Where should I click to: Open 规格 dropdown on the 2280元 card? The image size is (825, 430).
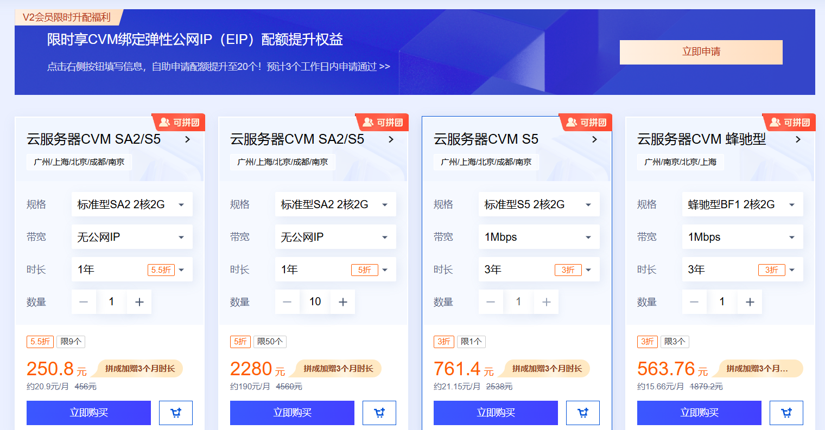pyautogui.click(x=335, y=204)
